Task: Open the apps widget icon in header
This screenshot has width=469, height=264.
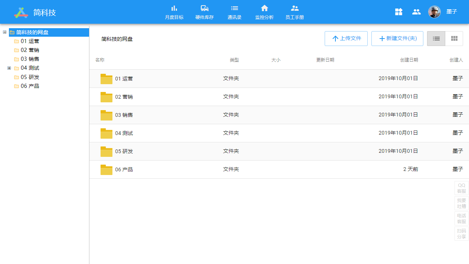Action: click(x=399, y=12)
